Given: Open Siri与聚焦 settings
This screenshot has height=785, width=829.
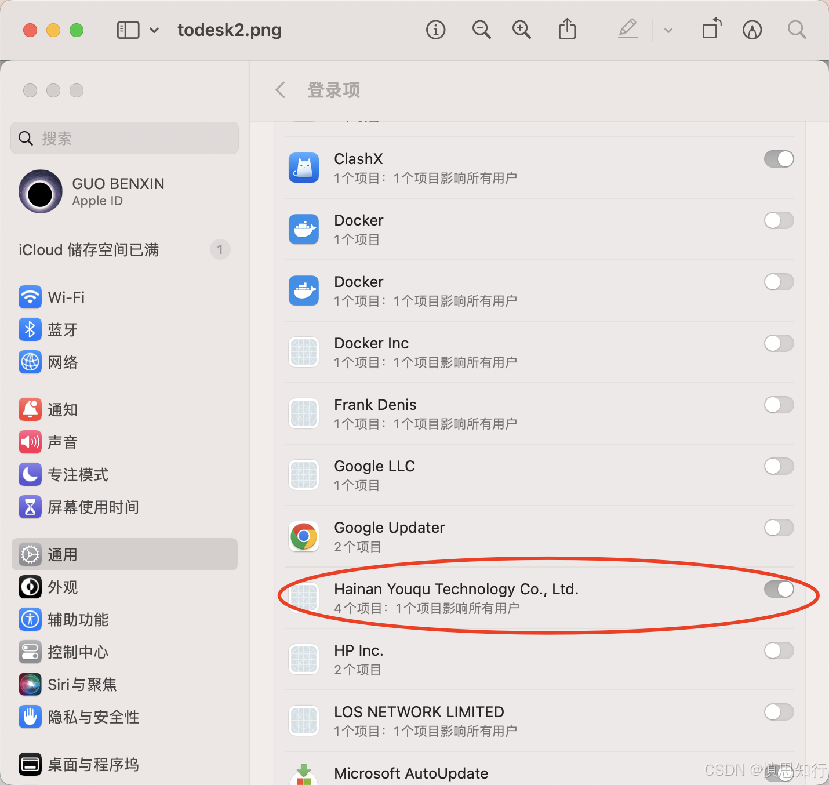Looking at the screenshot, I should (125, 685).
